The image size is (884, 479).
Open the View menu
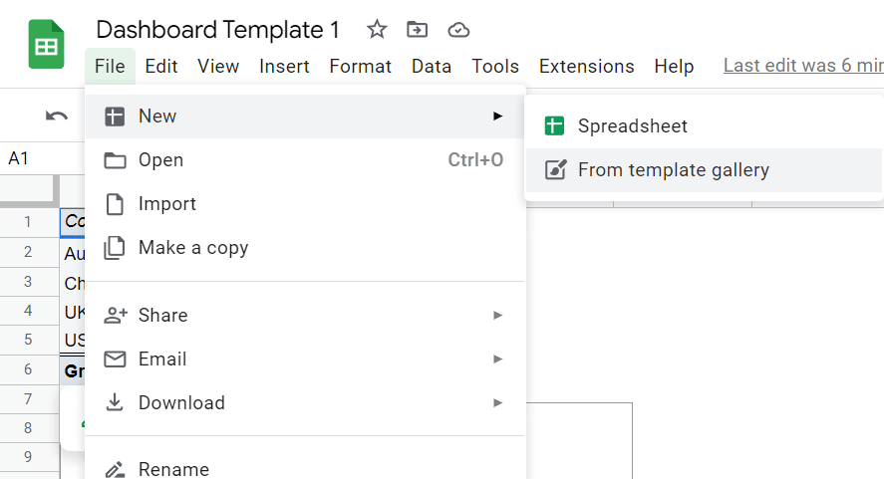pyautogui.click(x=218, y=67)
